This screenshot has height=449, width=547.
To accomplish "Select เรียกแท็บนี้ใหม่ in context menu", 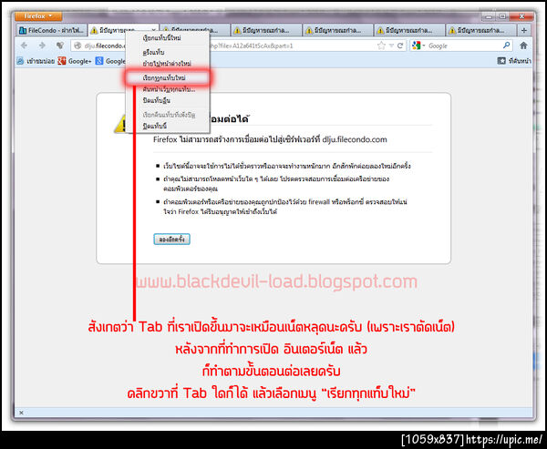I will pos(168,37).
